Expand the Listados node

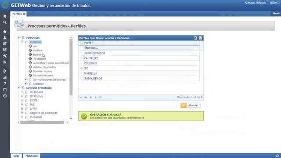point(26,84)
